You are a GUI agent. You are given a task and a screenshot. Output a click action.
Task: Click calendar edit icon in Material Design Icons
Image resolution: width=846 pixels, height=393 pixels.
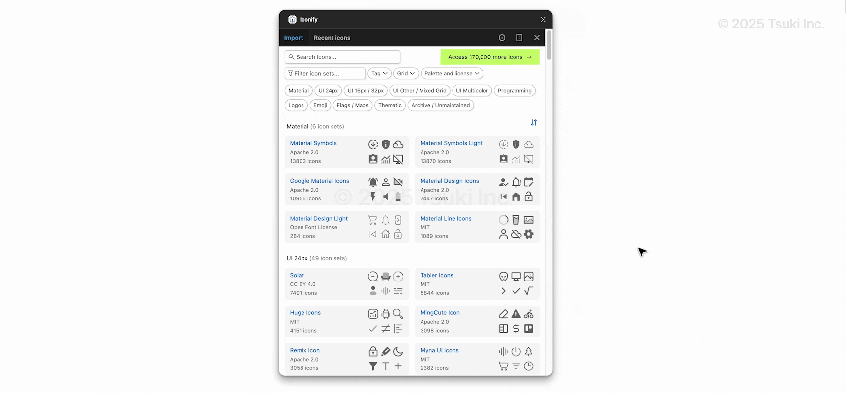pos(529,182)
